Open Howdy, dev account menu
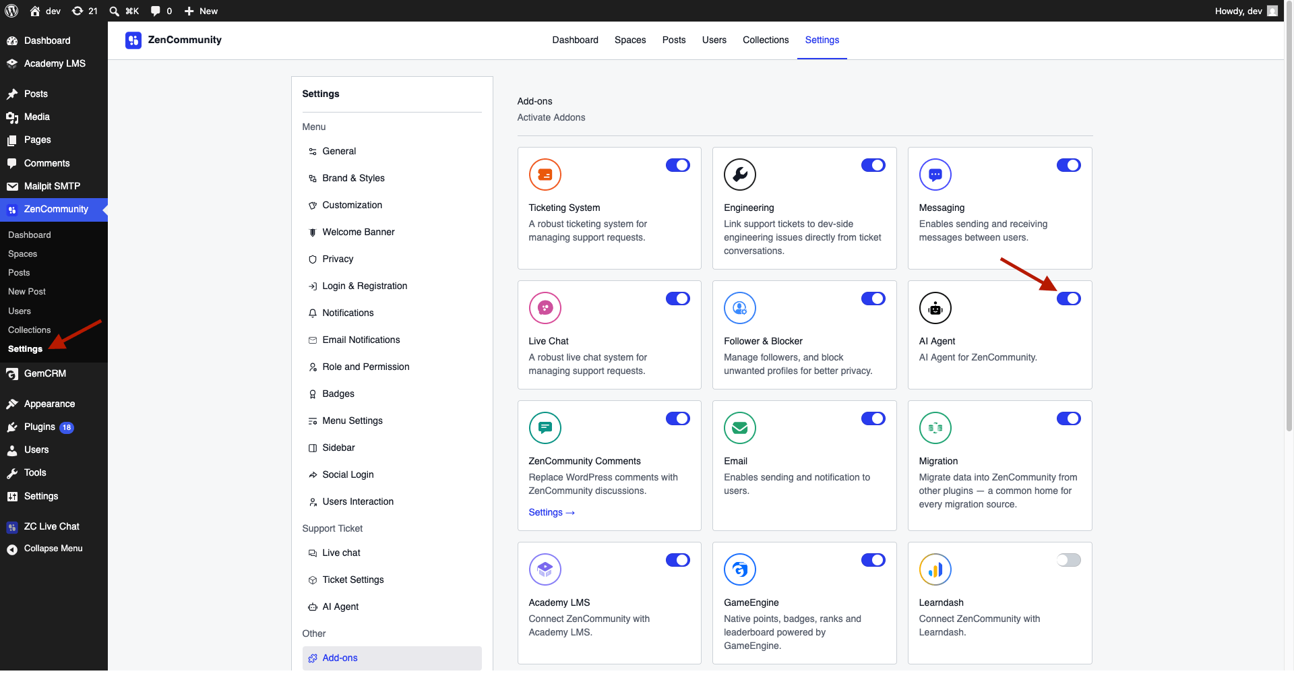Screen dimensions: 1294x686 pos(1246,11)
